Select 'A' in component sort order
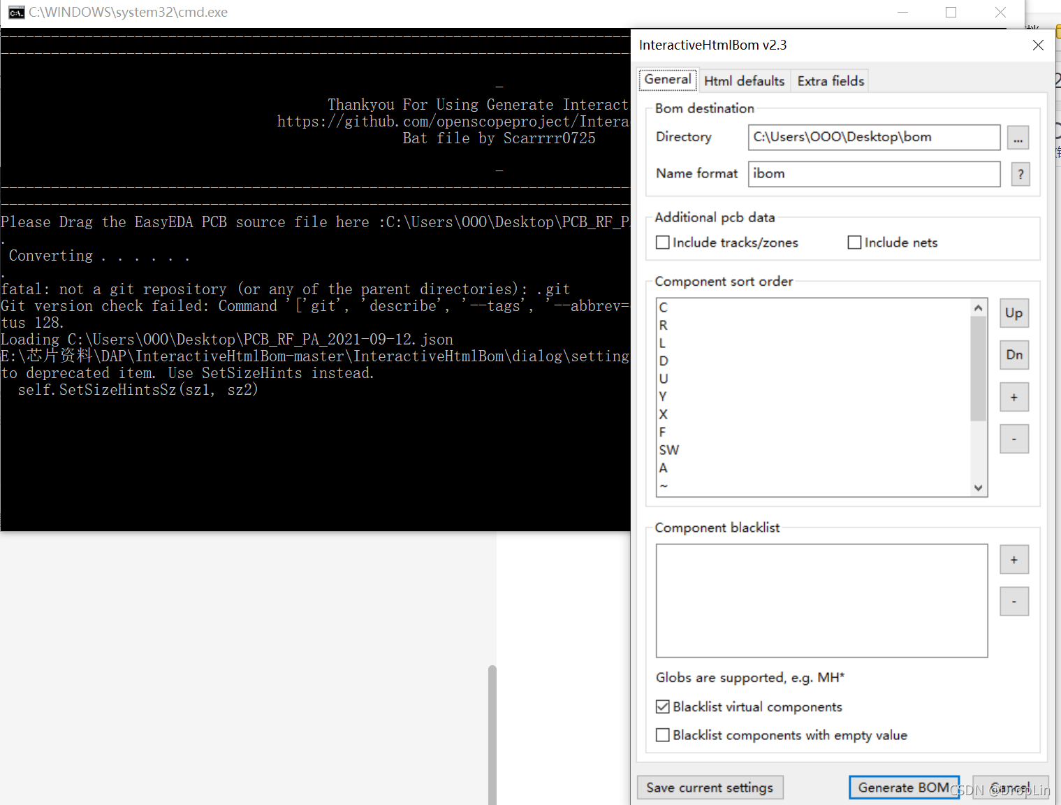This screenshot has width=1061, height=805. 813,468
